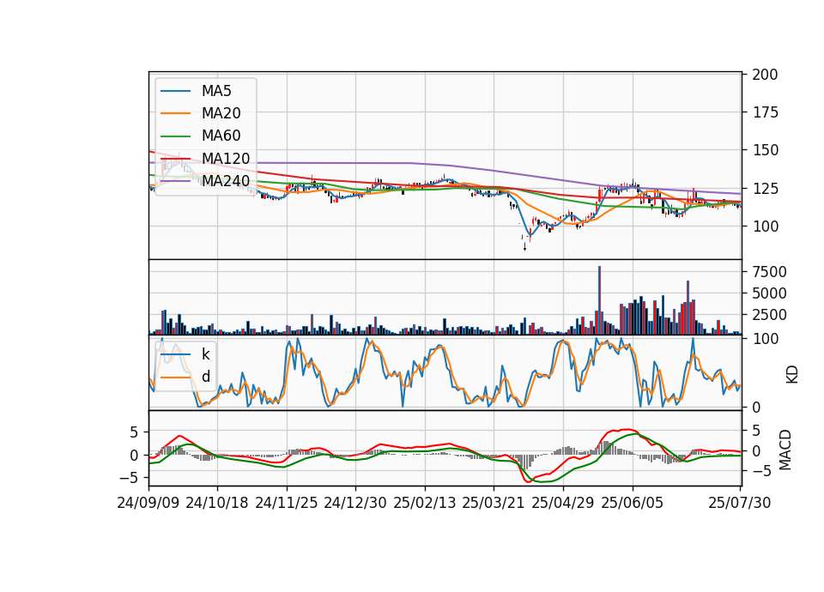Image resolution: width=824 pixels, height=592 pixels.
Task: Click the MA120 legend label
Action: (226, 159)
